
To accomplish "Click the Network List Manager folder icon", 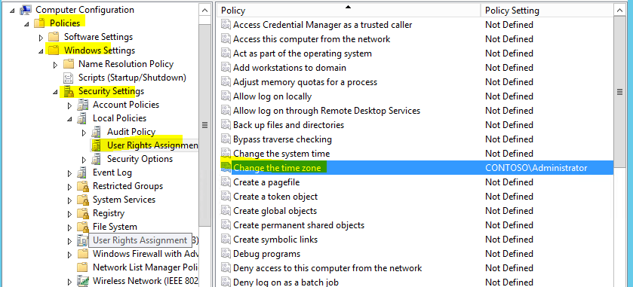I will click(83, 267).
